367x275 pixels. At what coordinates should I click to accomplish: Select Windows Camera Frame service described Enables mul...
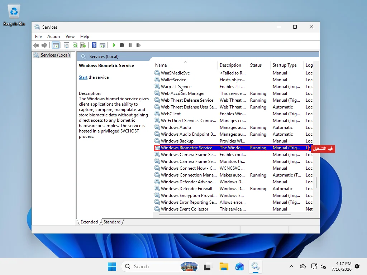(233, 155)
